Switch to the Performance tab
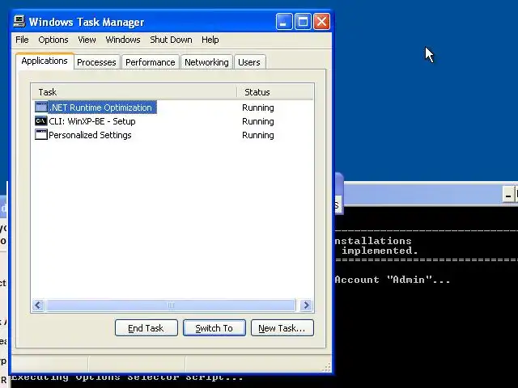The height and width of the screenshot is (388, 518). point(151,62)
